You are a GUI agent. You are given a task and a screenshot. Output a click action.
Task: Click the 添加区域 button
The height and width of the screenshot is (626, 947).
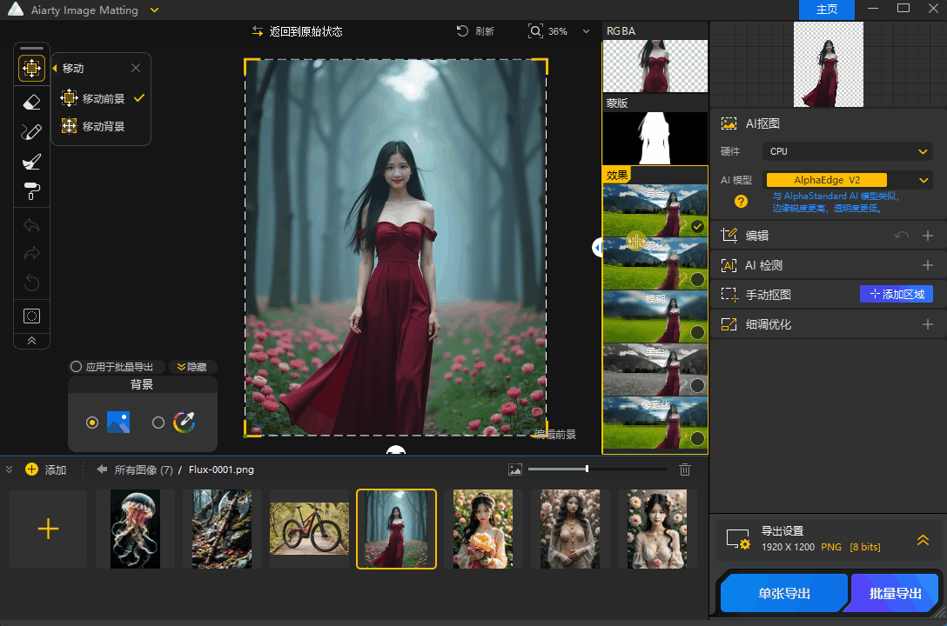[x=897, y=294]
